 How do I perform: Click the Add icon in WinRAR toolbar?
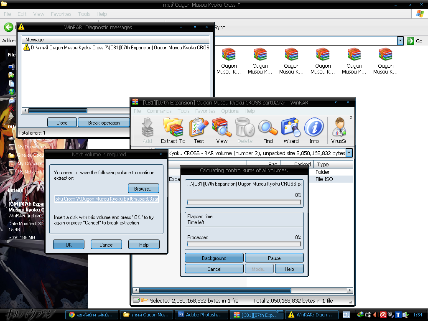click(148, 130)
